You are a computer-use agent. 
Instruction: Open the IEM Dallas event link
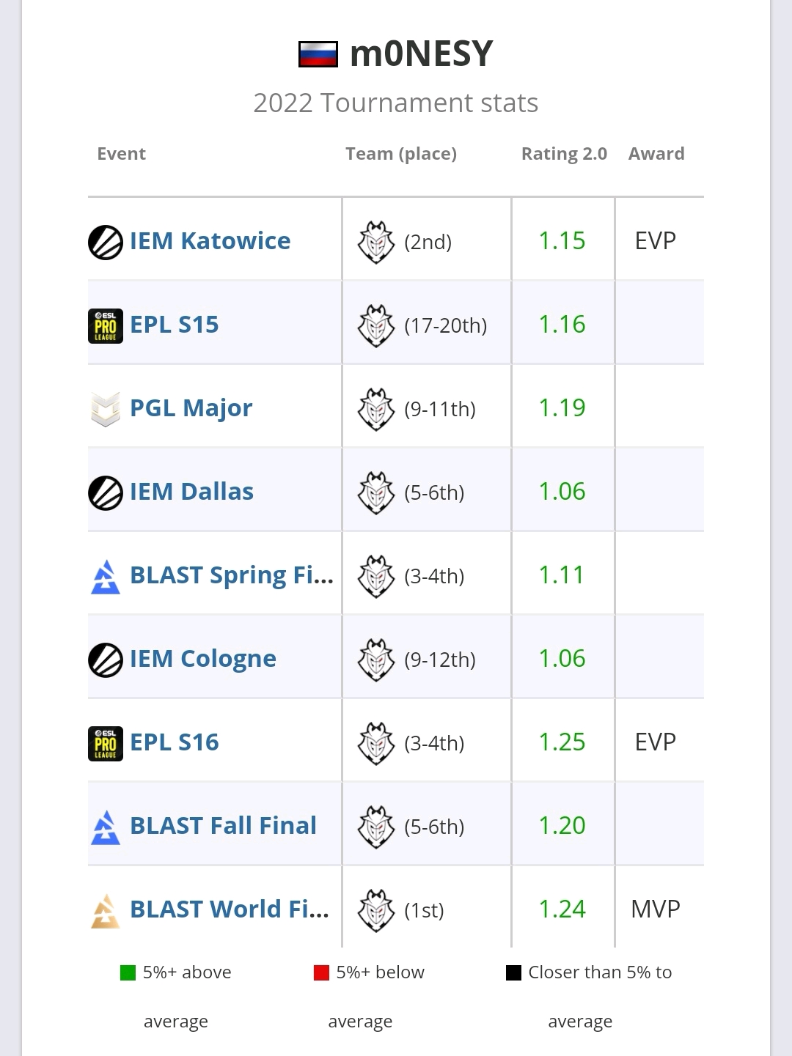[191, 492]
